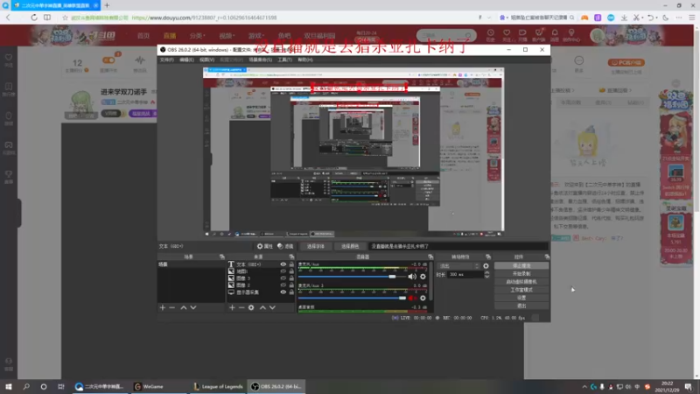Click Studio Mode button in OBS controls
The height and width of the screenshot is (394, 700).
pos(521,290)
